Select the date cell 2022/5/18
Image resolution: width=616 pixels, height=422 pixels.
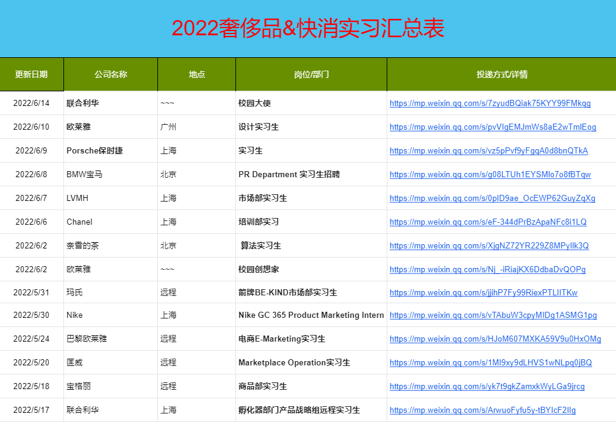tap(32, 386)
